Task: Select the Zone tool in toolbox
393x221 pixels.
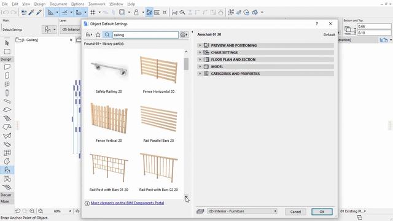Action: pyautogui.click(x=7, y=179)
